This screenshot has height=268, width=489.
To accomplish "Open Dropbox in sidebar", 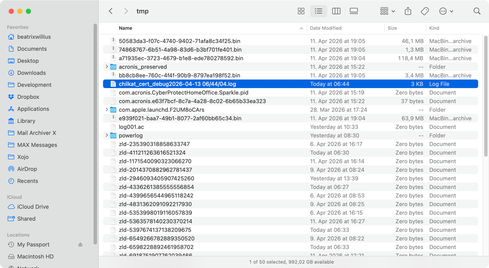I will pos(28,97).
